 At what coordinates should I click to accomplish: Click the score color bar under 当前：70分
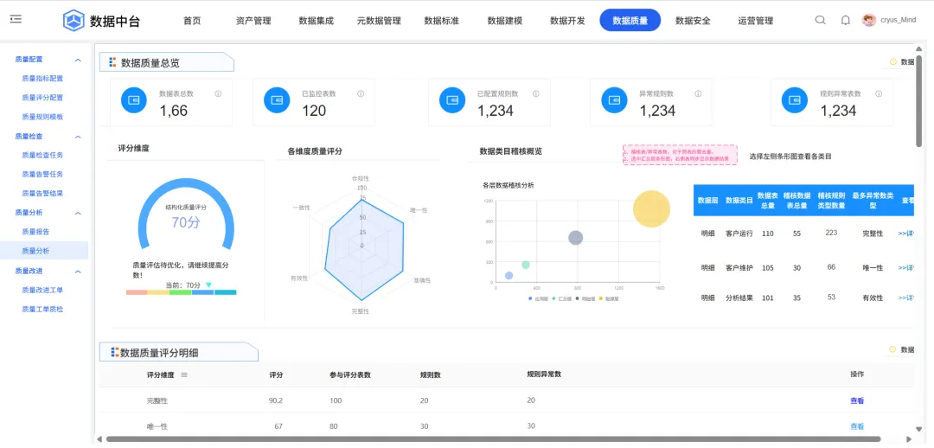pyautogui.click(x=181, y=292)
